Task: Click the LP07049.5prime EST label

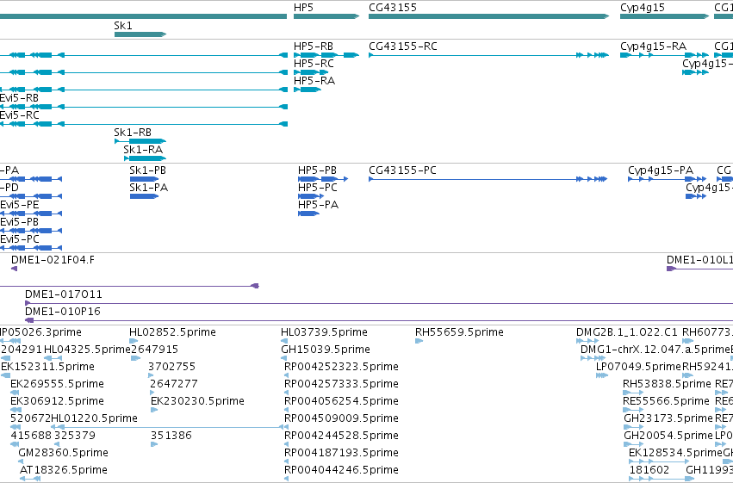Action: coord(638,367)
